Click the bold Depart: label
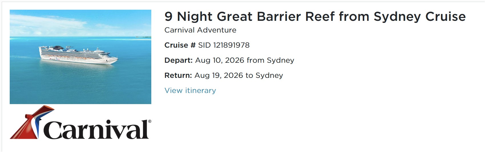The width and height of the screenshot is (485, 152). click(x=179, y=60)
